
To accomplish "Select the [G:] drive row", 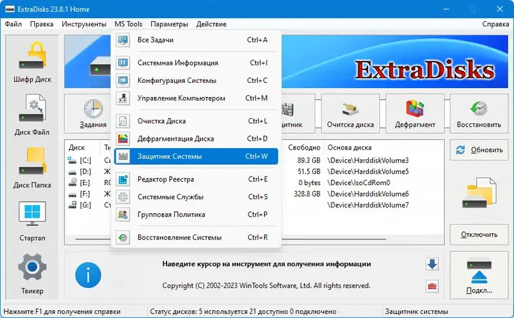I will pos(254,205).
